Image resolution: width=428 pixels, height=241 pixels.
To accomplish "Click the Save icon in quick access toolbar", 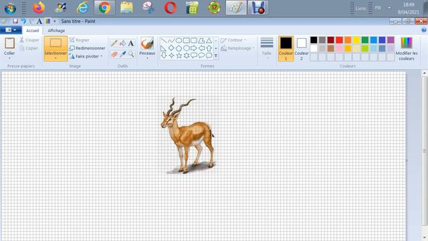I will click(15, 21).
